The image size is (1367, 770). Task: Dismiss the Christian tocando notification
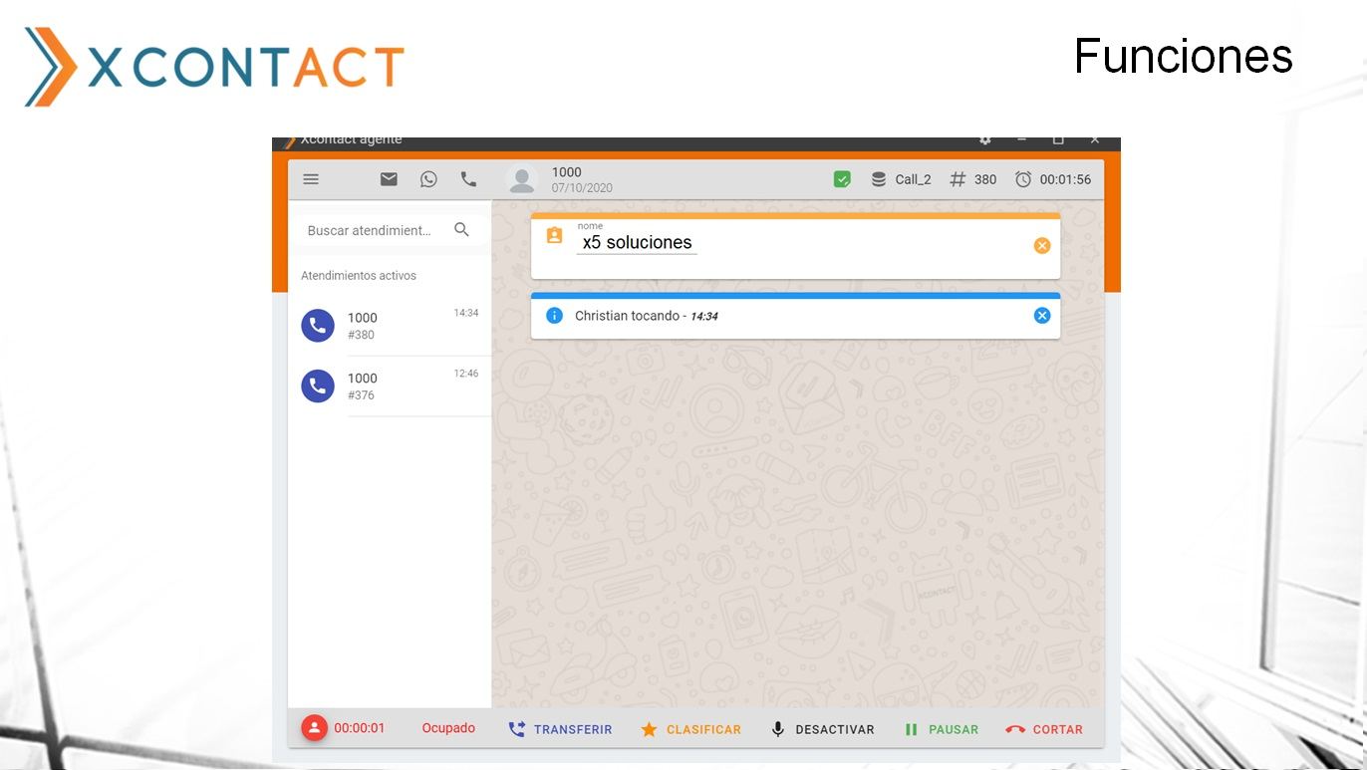pos(1042,316)
